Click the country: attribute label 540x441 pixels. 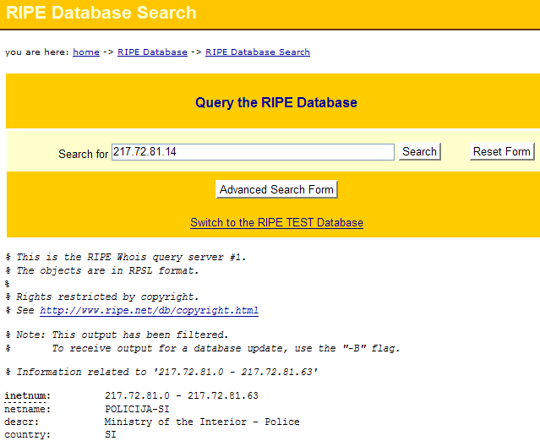click(27, 435)
